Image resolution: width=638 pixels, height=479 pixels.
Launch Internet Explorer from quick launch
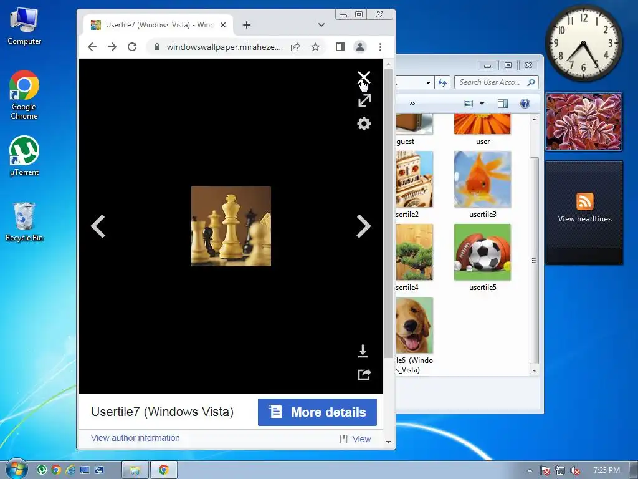[x=70, y=470]
